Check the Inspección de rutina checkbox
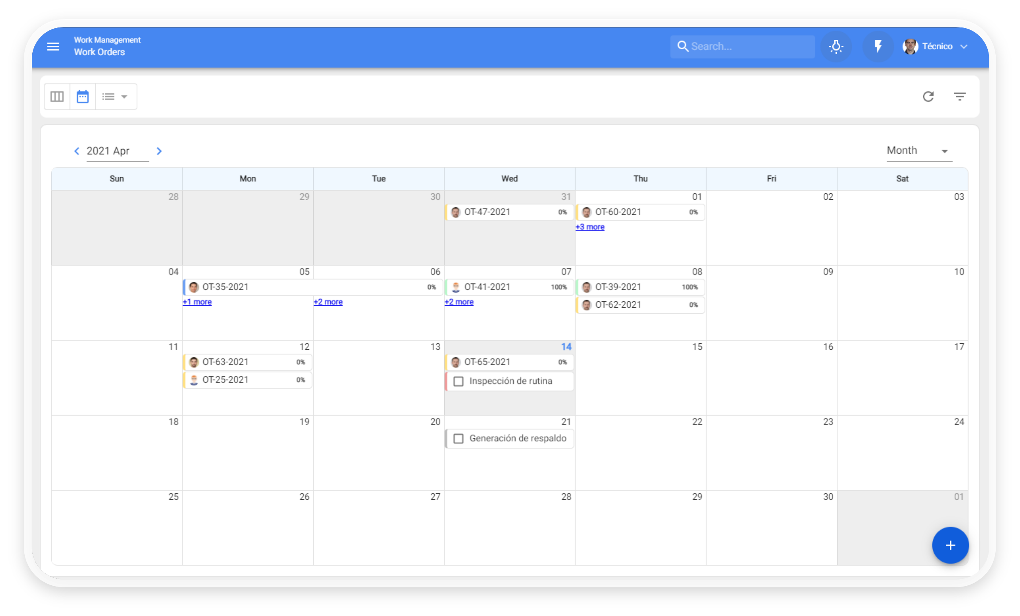 click(458, 381)
